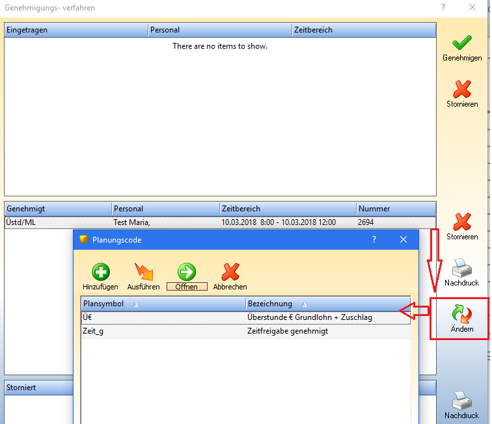
Task: Run the Ausführen lightning icon
Action: click(143, 272)
